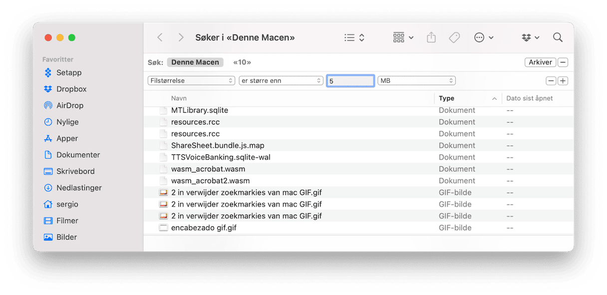Sort by the Type column header
The width and height of the screenshot is (607, 295).
[x=446, y=98]
